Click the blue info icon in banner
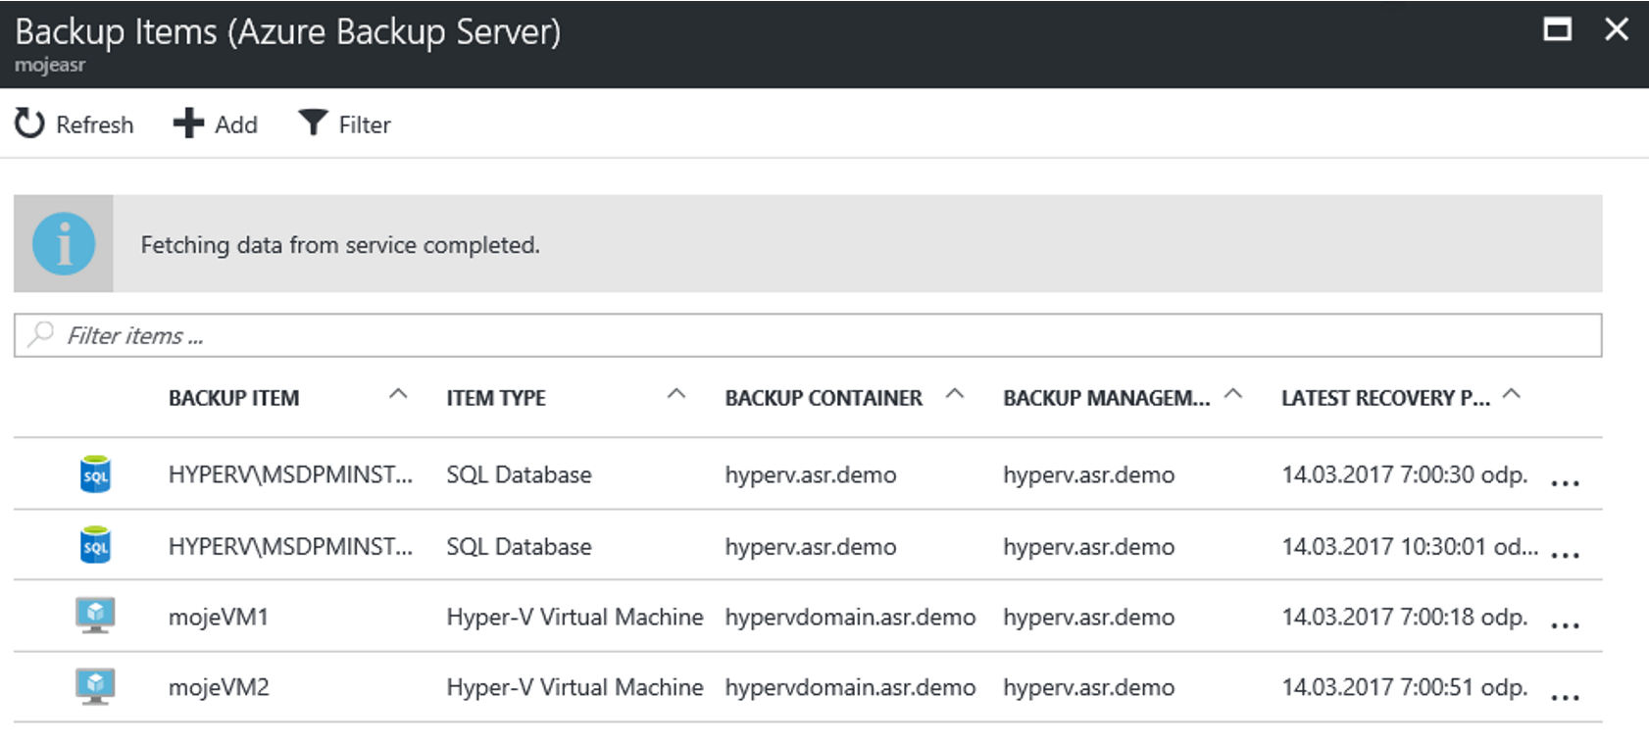The height and width of the screenshot is (745, 1649). click(64, 243)
